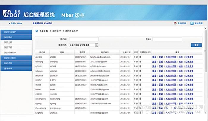Screen dimensions: 208x121
Task: Click the home icon in breadcrumb
Action: (37, 31)
